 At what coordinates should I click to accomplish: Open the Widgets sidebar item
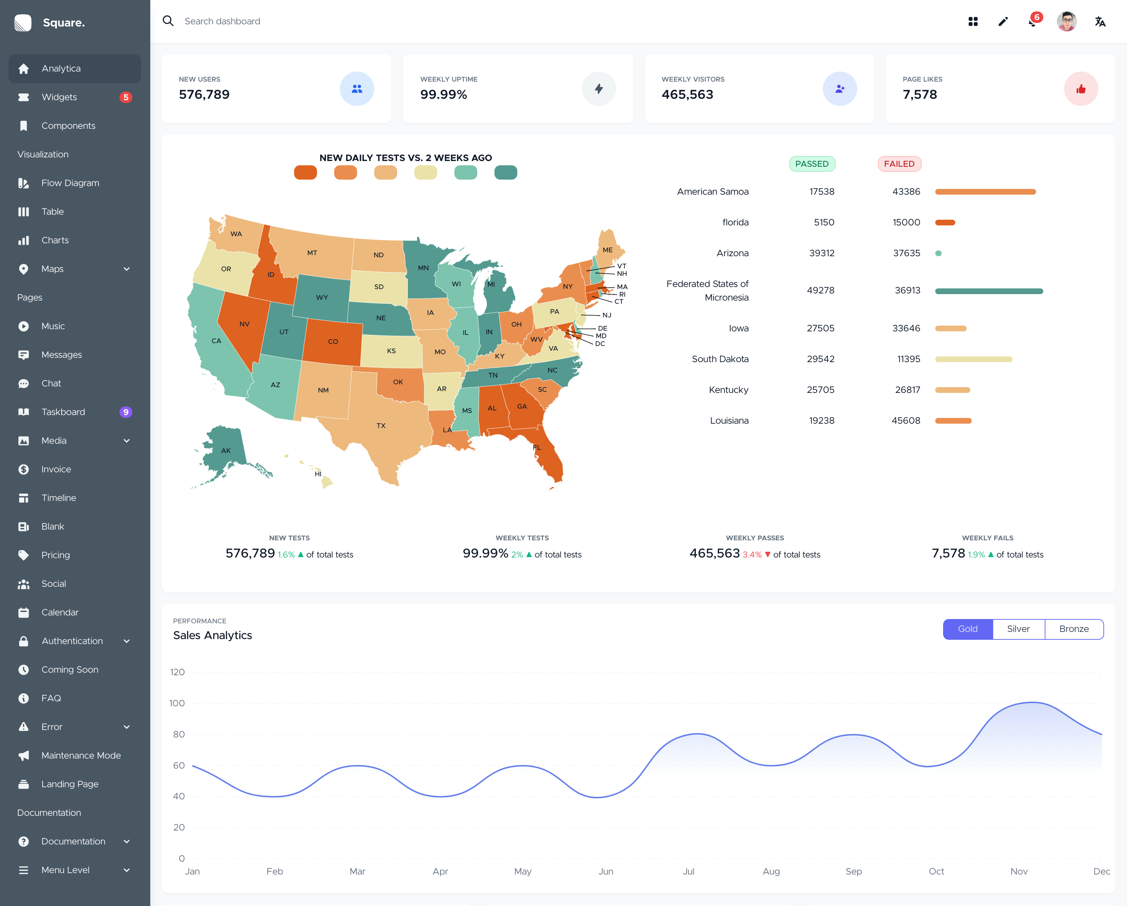[59, 97]
